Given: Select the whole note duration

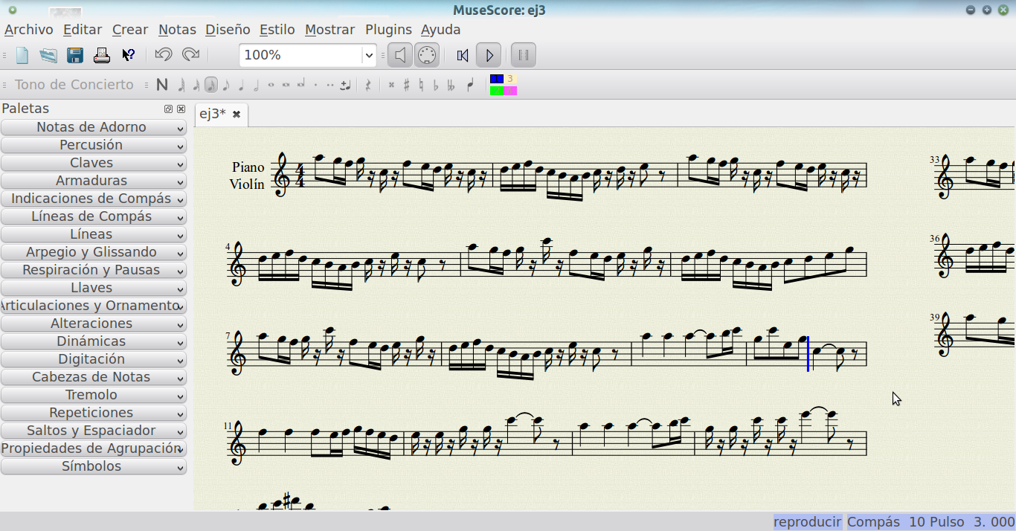Looking at the screenshot, I should coord(271,85).
